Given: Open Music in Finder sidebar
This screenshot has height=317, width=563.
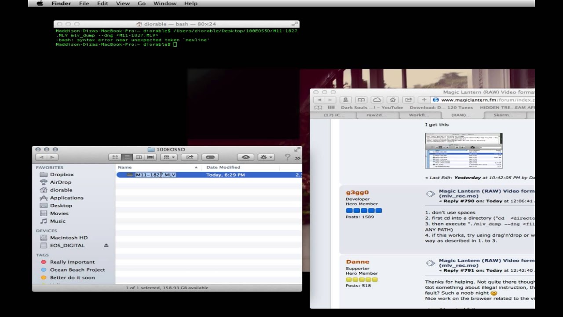Looking at the screenshot, I should tap(58, 221).
